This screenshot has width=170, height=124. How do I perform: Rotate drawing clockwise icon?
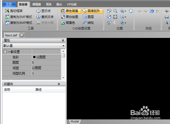click(109, 17)
